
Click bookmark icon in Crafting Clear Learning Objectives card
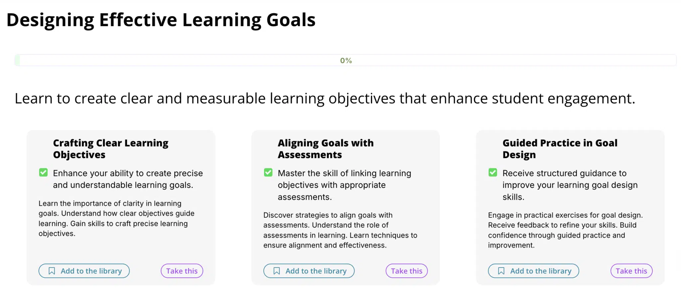coord(52,271)
